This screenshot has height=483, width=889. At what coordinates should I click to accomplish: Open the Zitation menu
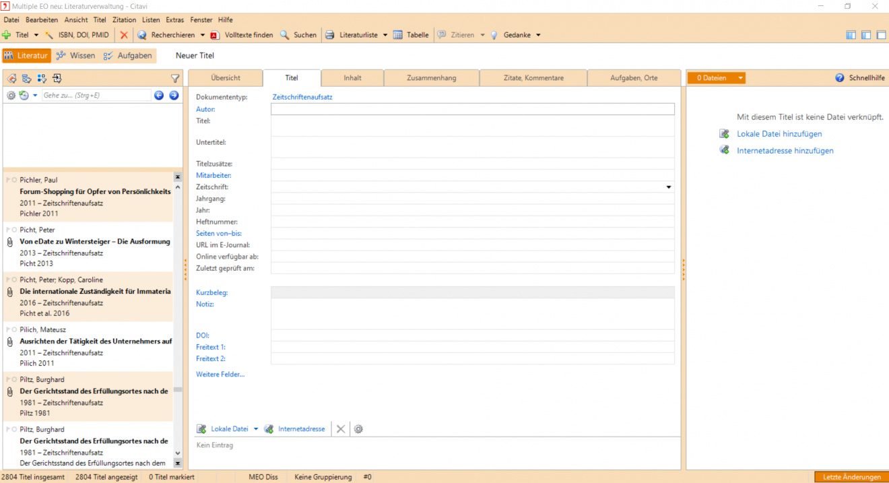click(124, 20)
